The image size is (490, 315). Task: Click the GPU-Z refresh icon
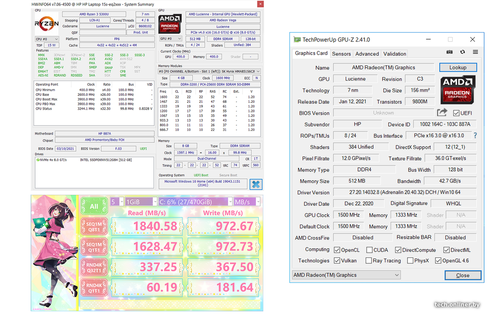462,52
